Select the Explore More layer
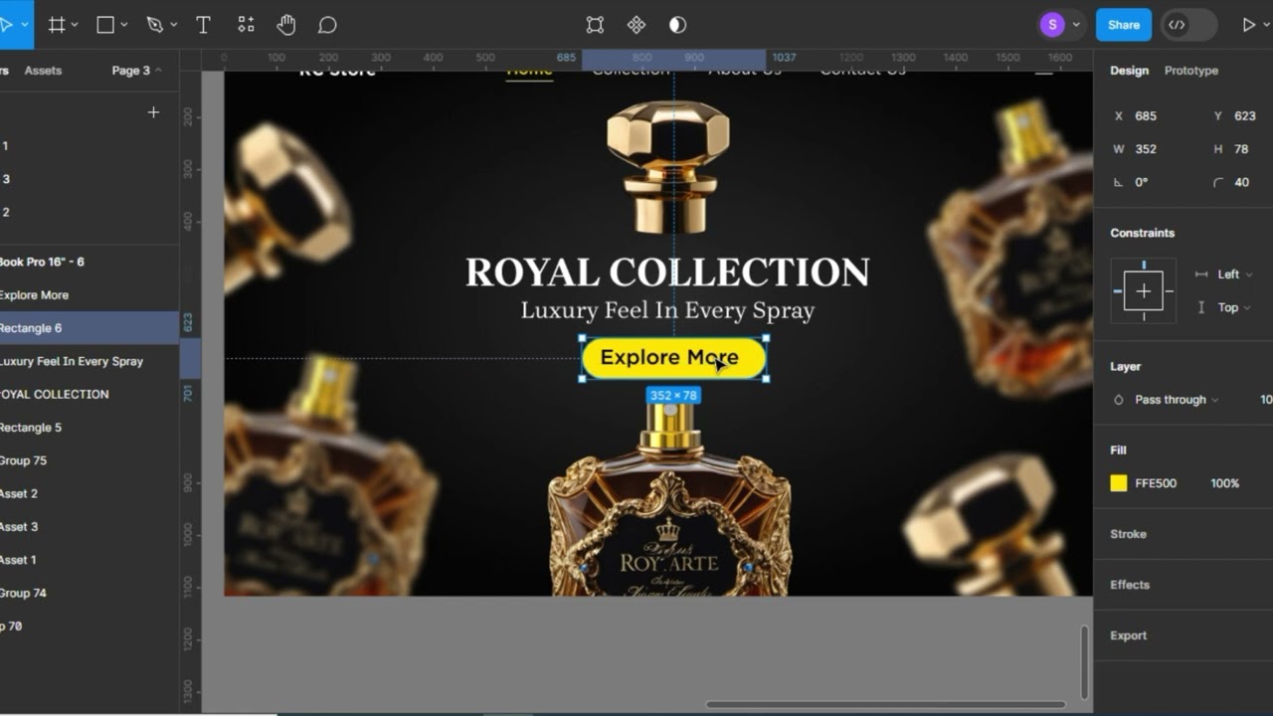The width and height of the screenshot is (1273, 716). pos(90,295)
